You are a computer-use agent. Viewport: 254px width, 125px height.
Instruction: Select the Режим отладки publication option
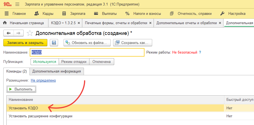coord(74,62)
